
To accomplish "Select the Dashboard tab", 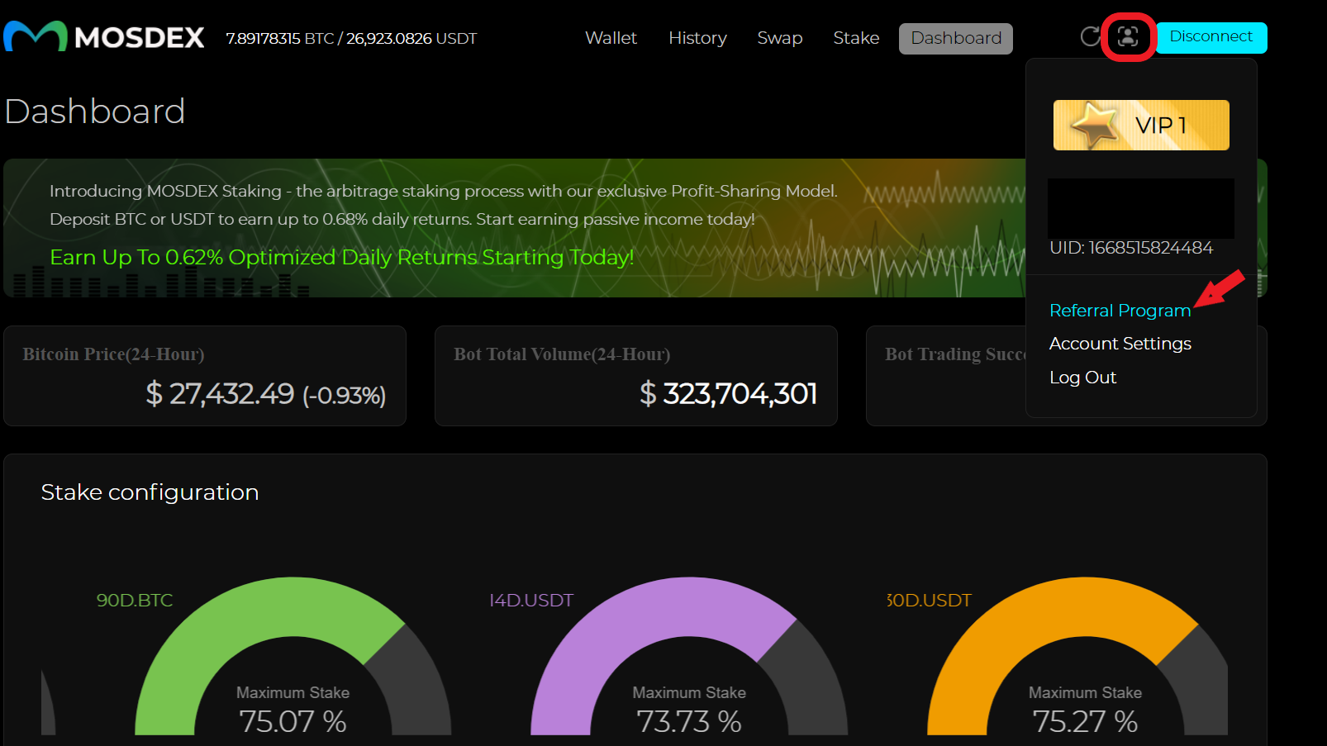I will click(956, 39).
